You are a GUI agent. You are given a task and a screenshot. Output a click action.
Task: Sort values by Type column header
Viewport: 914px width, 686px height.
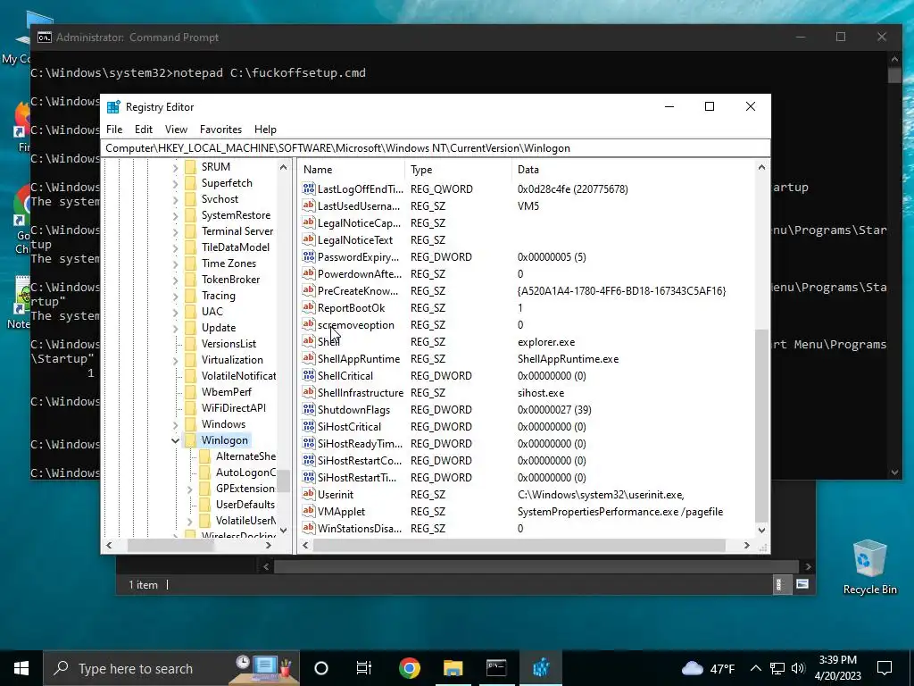coord(458,169)
